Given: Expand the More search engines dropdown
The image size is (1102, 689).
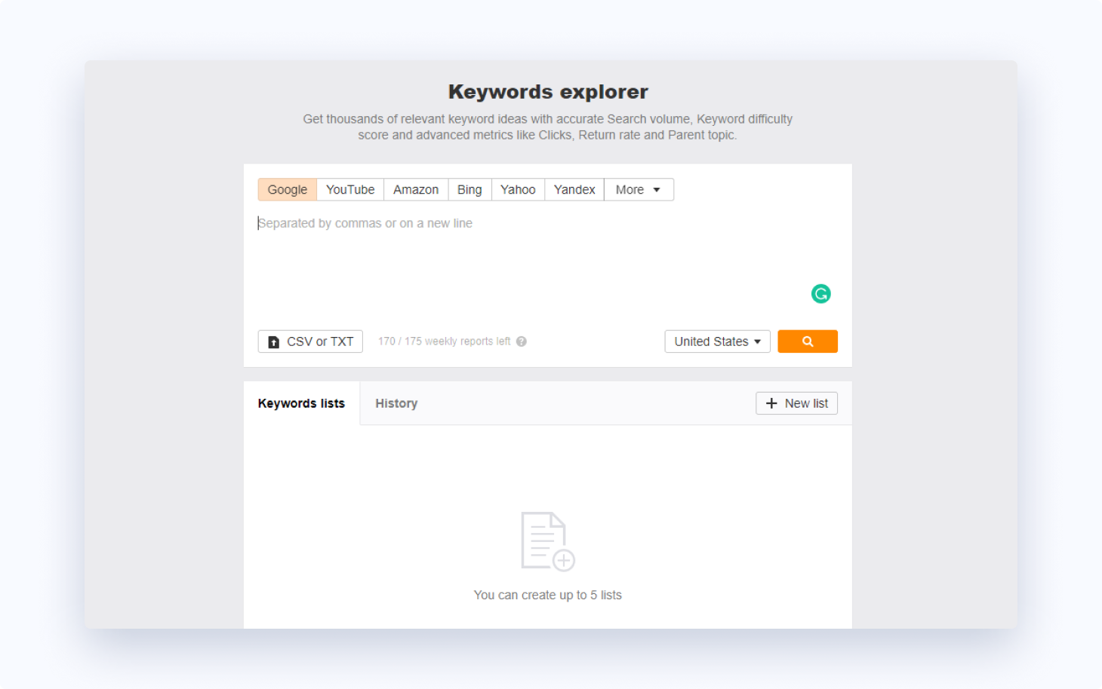Looking at the screenshot, I should tap(638, 189).
